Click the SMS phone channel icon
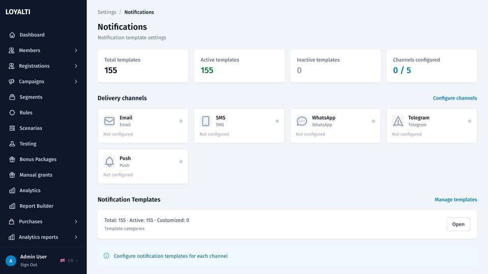The image size is (488, 274). pos(205,121)
